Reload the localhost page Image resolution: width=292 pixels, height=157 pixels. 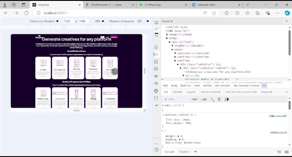tap(26, 13)
